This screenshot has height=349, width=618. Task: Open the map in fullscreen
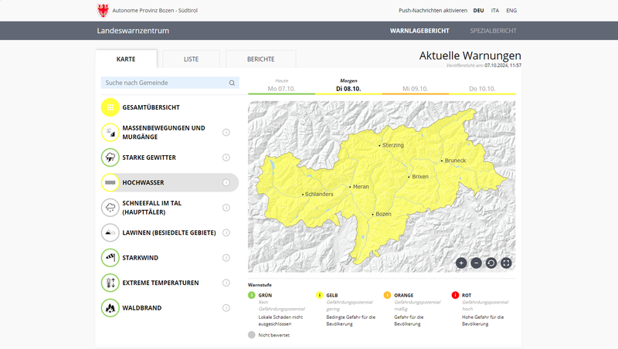tap(506, 263)
